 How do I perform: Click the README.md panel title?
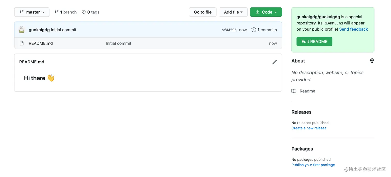click(x=32, y=62)
